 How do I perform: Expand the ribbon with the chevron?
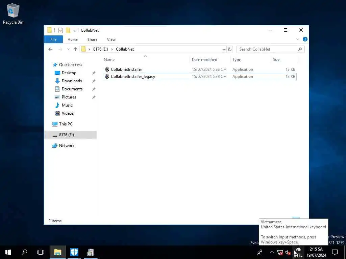click(x=297, y=39)
